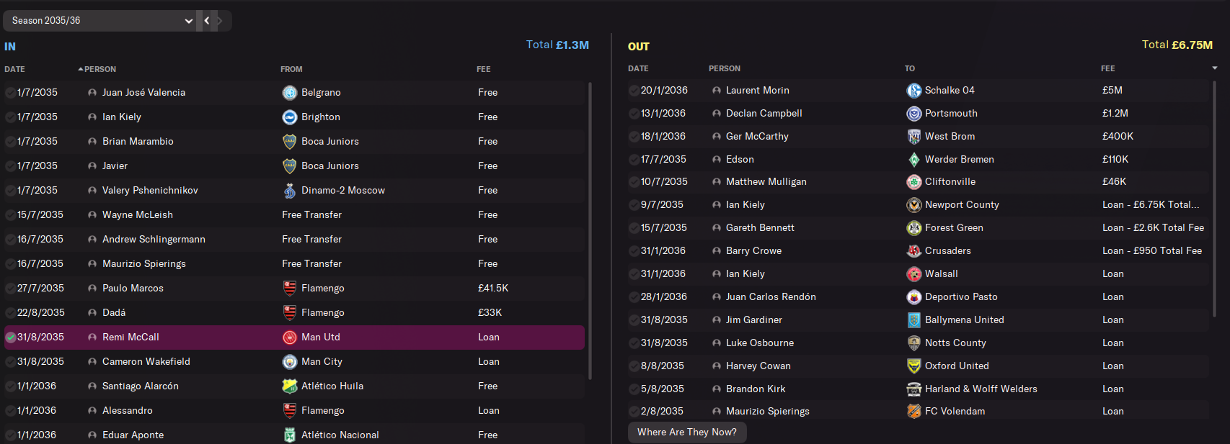Go to the previous season arrow

207,21
